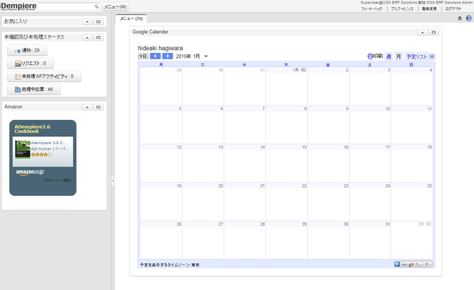Open the help question mark icon

pos(468,18)
